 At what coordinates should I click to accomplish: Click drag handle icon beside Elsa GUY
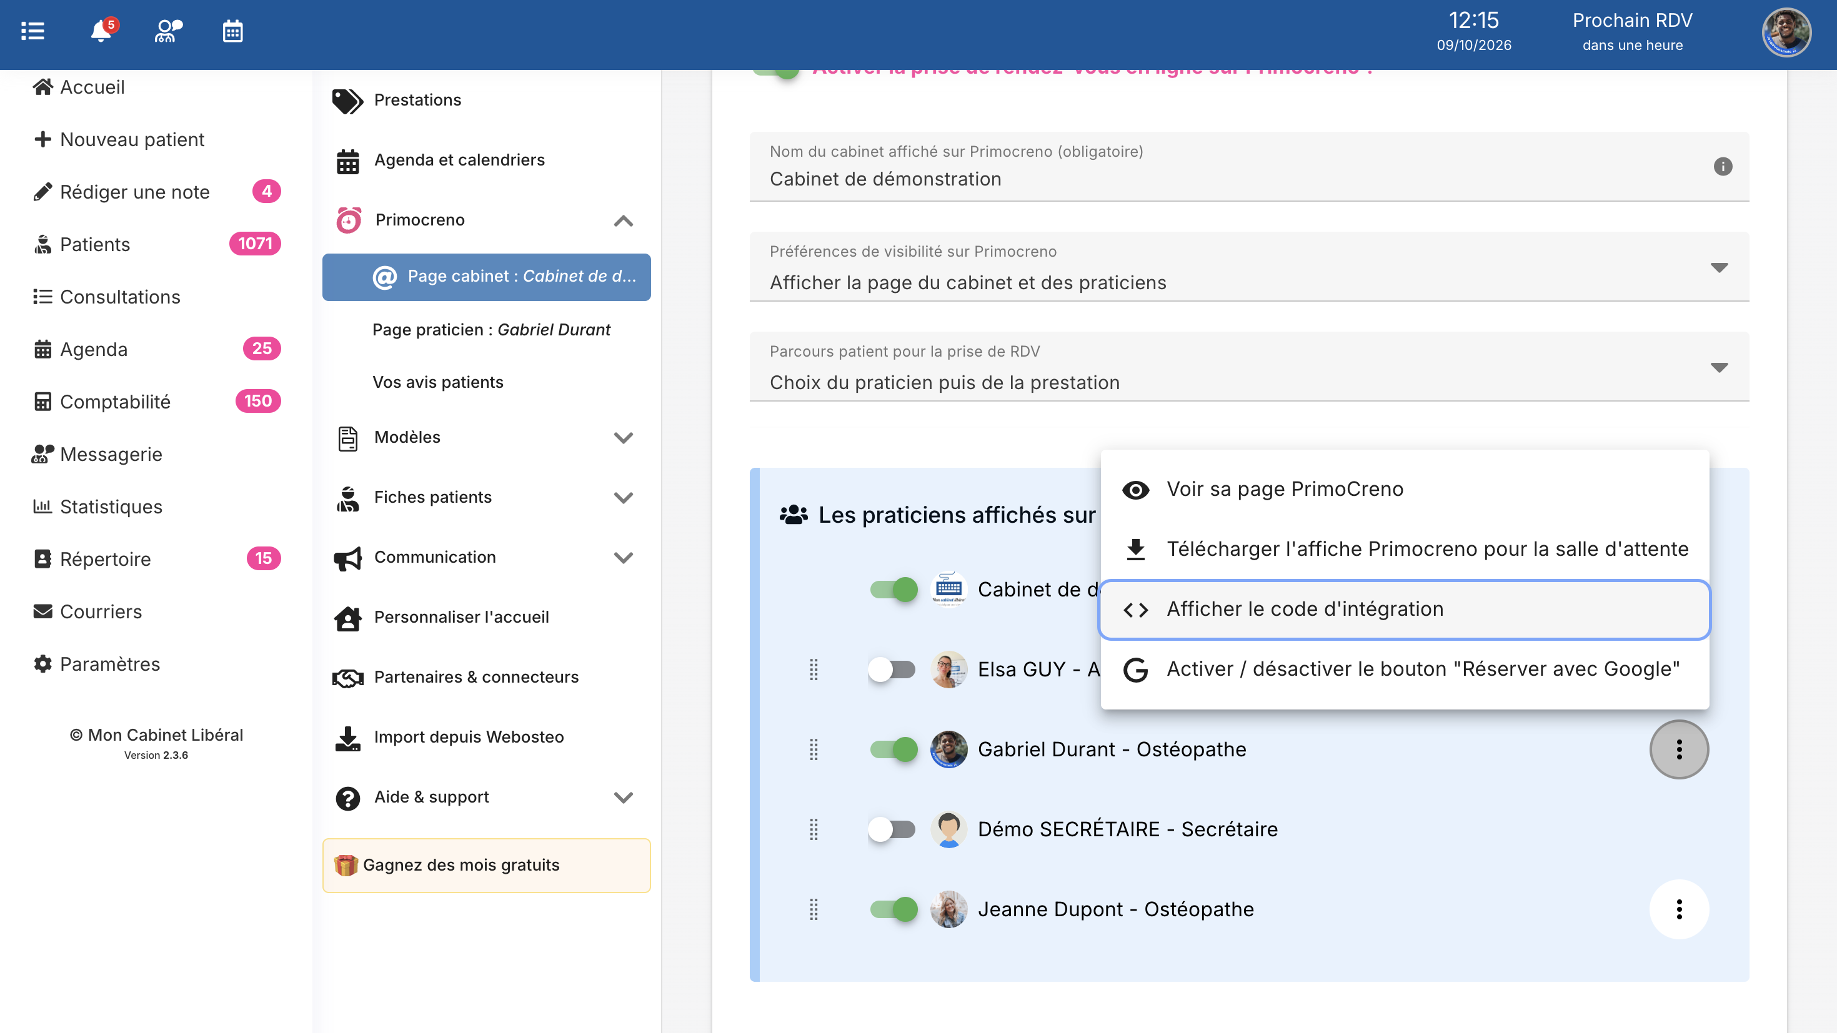[814, 670]
